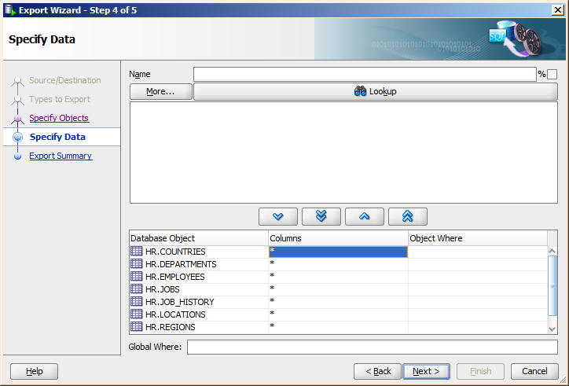Click the HR.REGIONS table icon
569x386 pixels.
click(137, 327)
